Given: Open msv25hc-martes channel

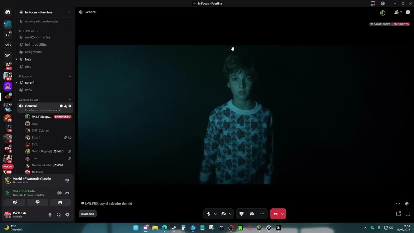Looking at the screenshot, I should click(x=45, y=37).
